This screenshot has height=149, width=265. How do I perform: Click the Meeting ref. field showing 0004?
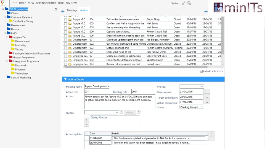[143, 91]
